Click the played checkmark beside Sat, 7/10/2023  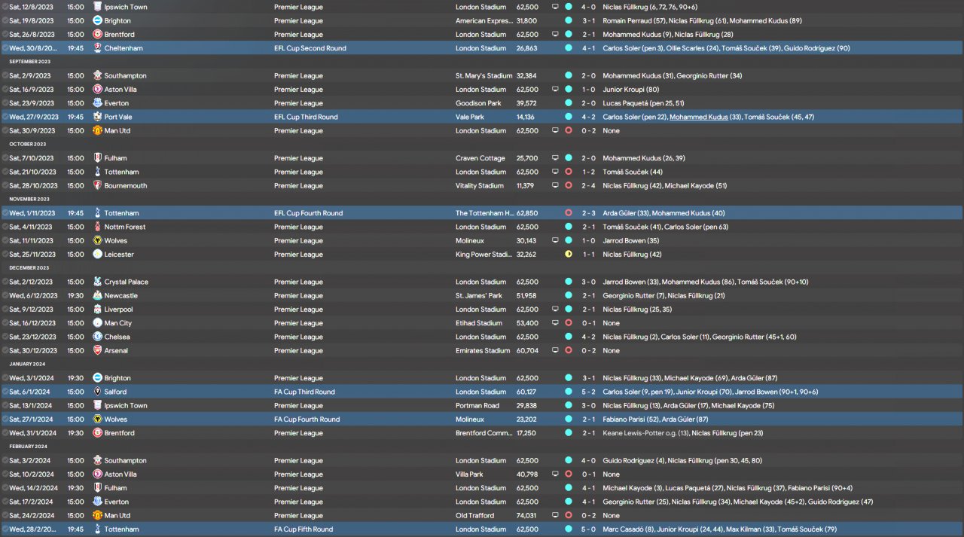[x=5, y=158]
